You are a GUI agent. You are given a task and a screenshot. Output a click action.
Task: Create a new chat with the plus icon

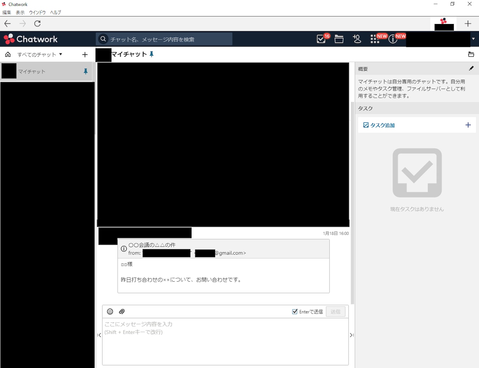(x=85, y=55)
